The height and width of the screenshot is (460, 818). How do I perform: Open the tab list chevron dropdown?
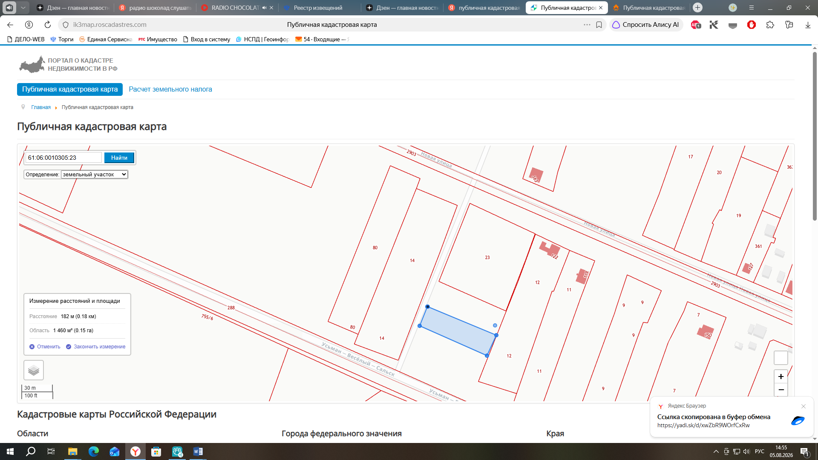pyautogui.click(x=23, y=8)
